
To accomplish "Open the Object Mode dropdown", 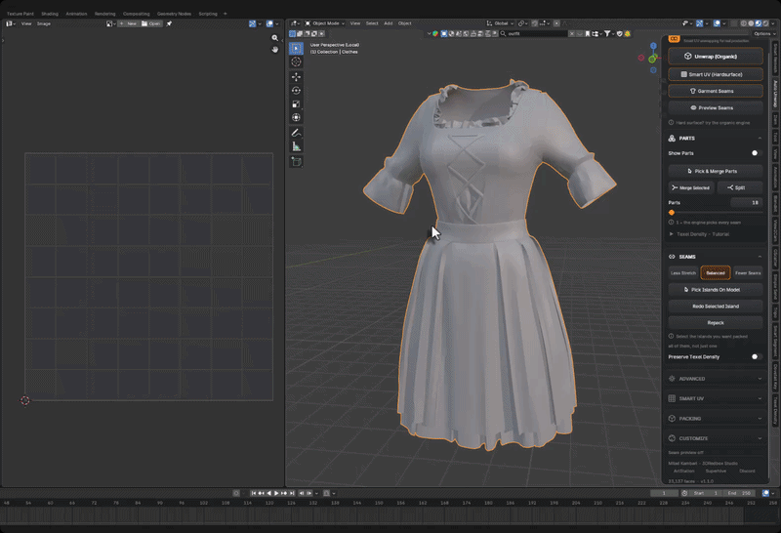I will point(325,23).
